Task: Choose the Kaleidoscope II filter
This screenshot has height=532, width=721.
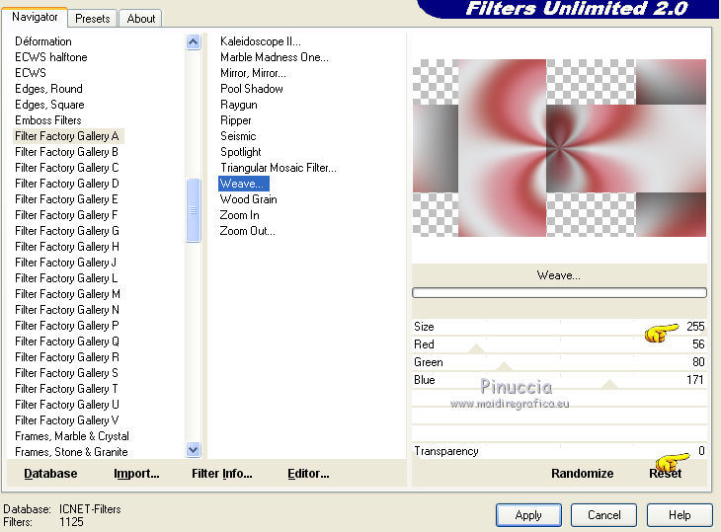Action: click(261, 41)
